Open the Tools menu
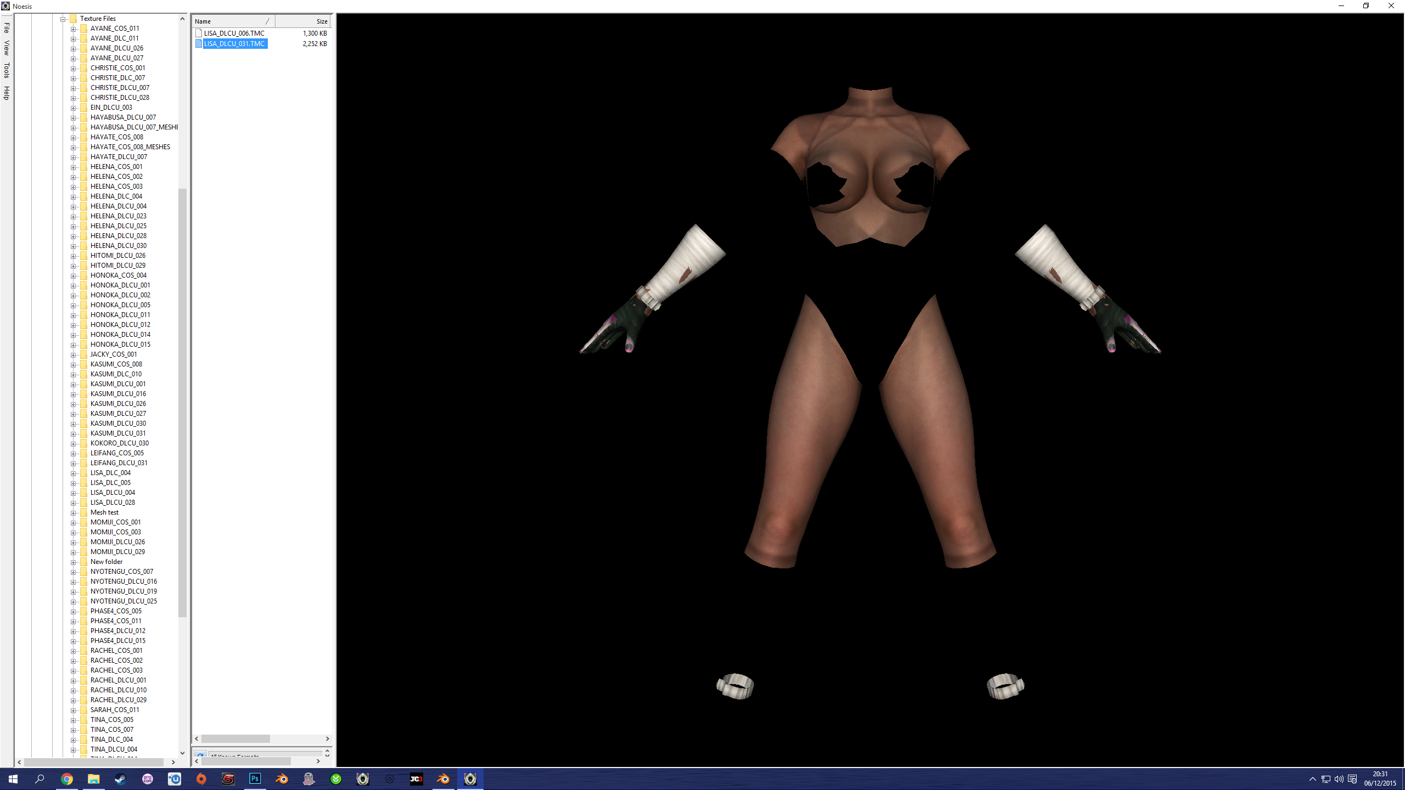 click(x=7, y=70)
